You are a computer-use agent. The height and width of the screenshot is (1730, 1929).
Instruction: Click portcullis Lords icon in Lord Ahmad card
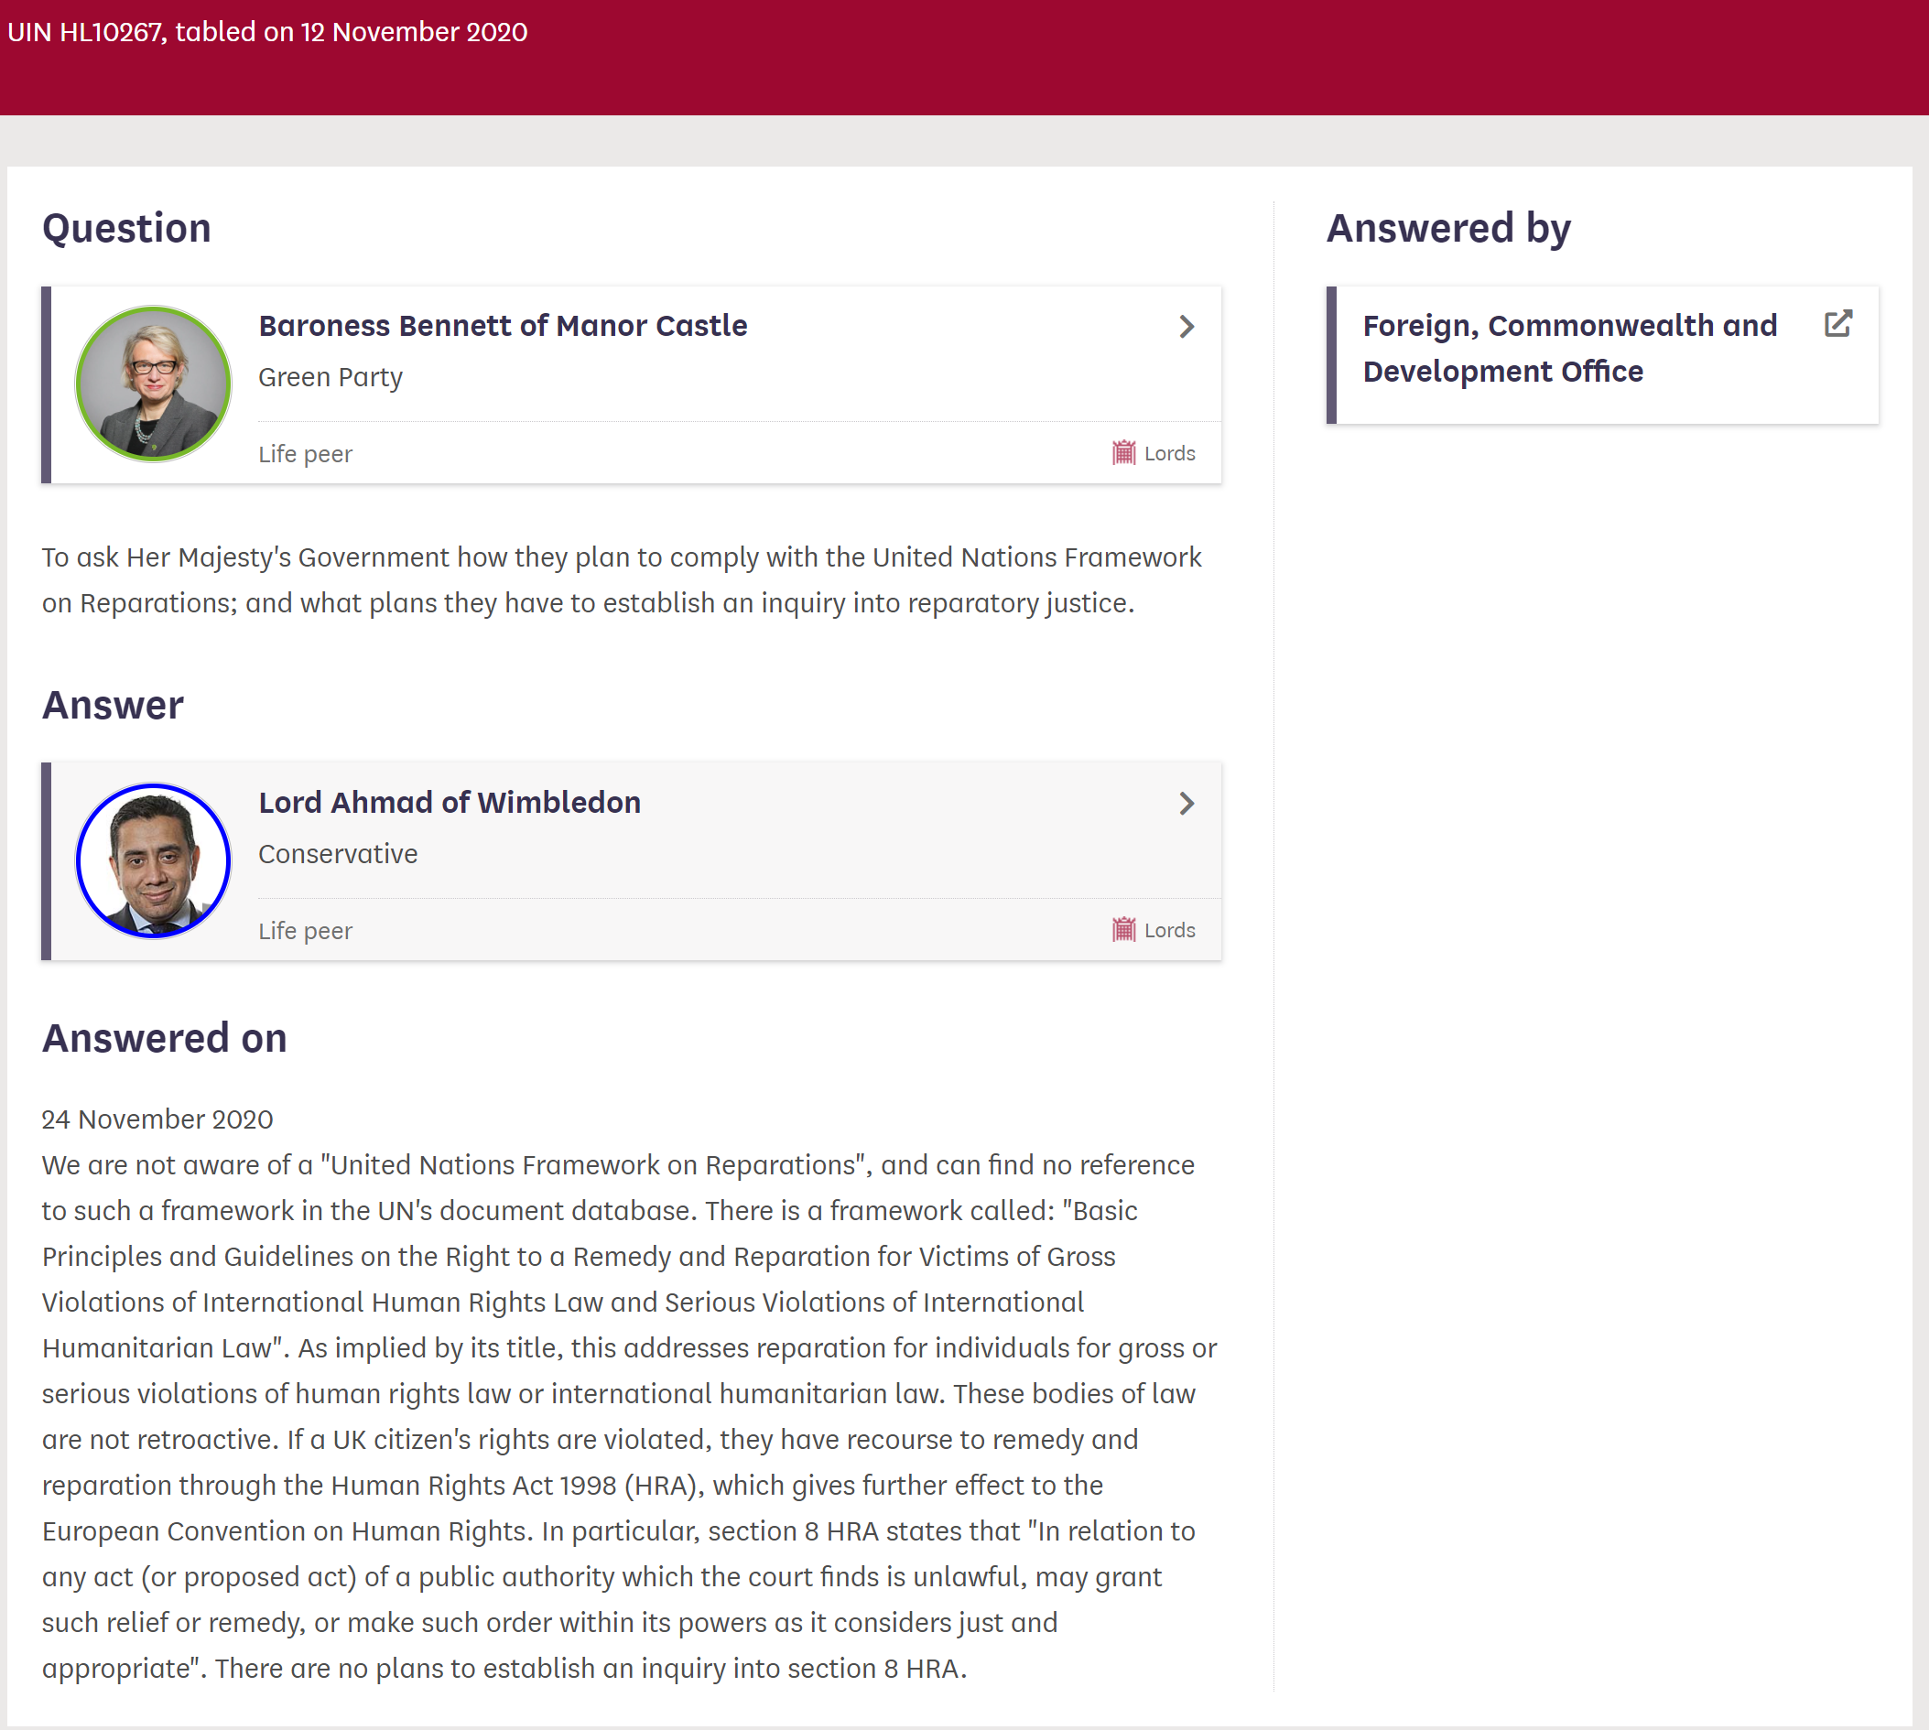coord(1123,929)
